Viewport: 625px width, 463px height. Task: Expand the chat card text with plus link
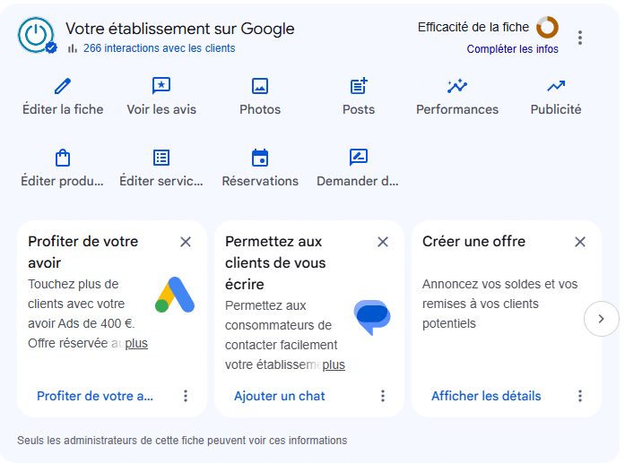[x=334, y=364]
